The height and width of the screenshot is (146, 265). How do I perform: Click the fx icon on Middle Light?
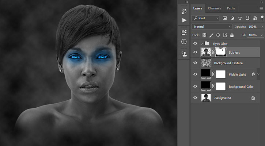(x=253, y=74)
